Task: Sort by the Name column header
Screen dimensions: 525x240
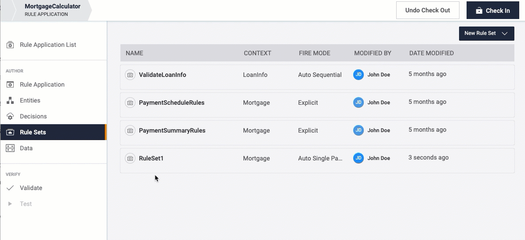Action: pyautogui.click(x=135, y=53)
